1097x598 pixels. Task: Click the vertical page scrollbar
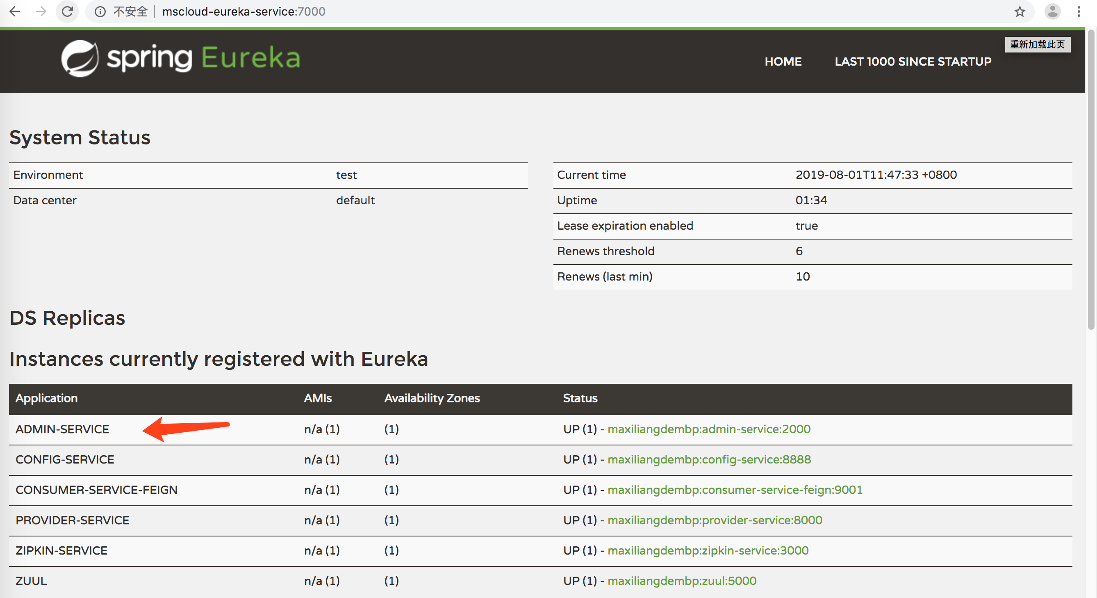tap(1090, 179)
